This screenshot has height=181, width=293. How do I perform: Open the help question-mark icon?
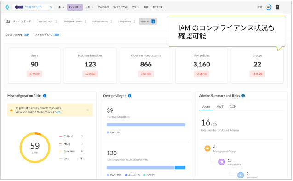point(277,7)
